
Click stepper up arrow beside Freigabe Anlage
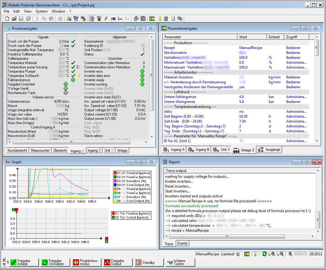coord(4,260)
